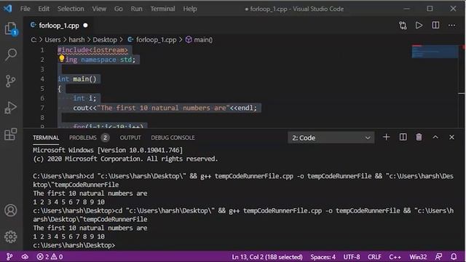Open the Source Control view icon

pos(10,81)
